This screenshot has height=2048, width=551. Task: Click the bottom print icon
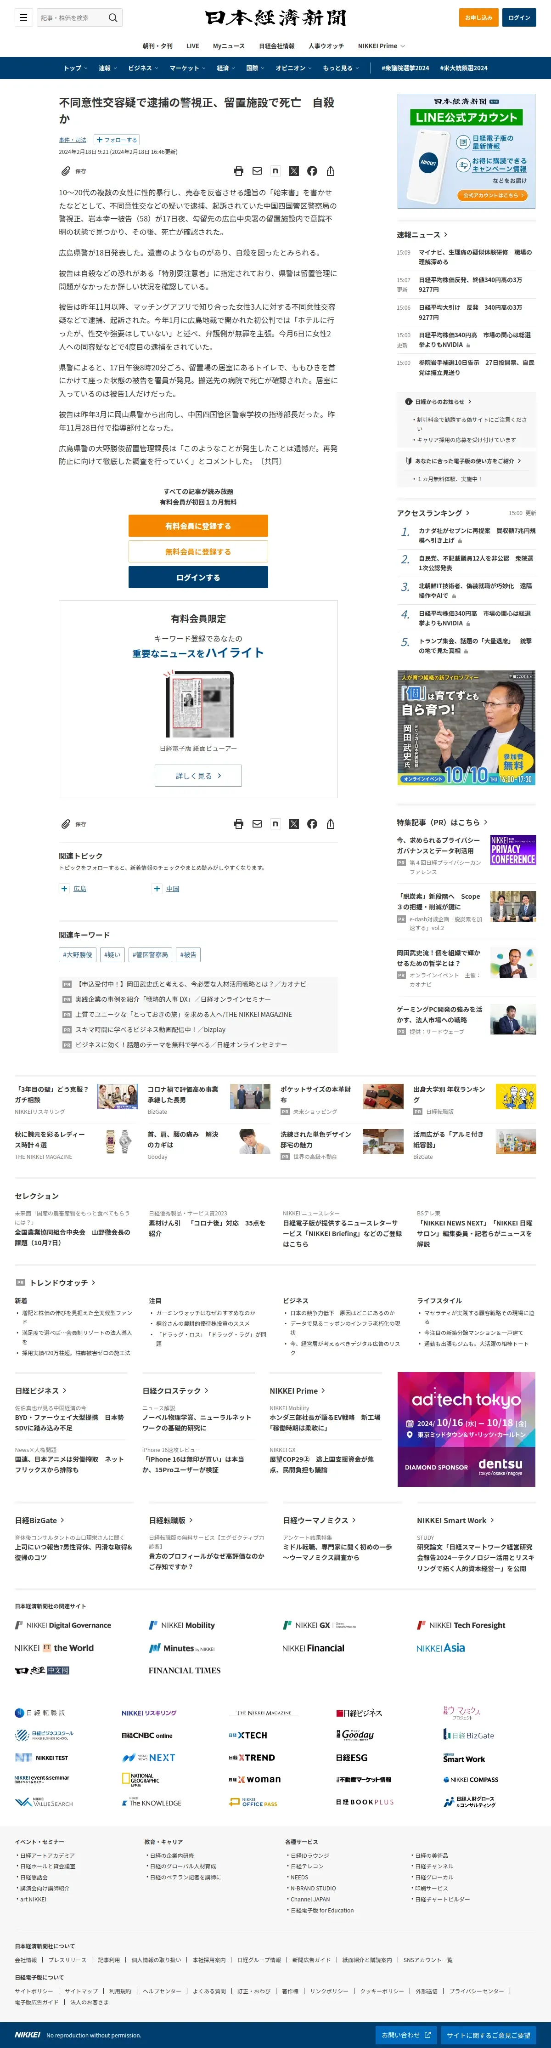[x=239, y=823]
